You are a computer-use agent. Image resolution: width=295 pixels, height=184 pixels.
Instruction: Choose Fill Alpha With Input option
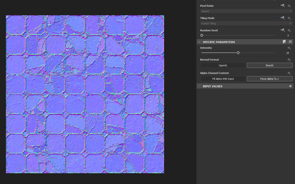click(x=223, y=79)
